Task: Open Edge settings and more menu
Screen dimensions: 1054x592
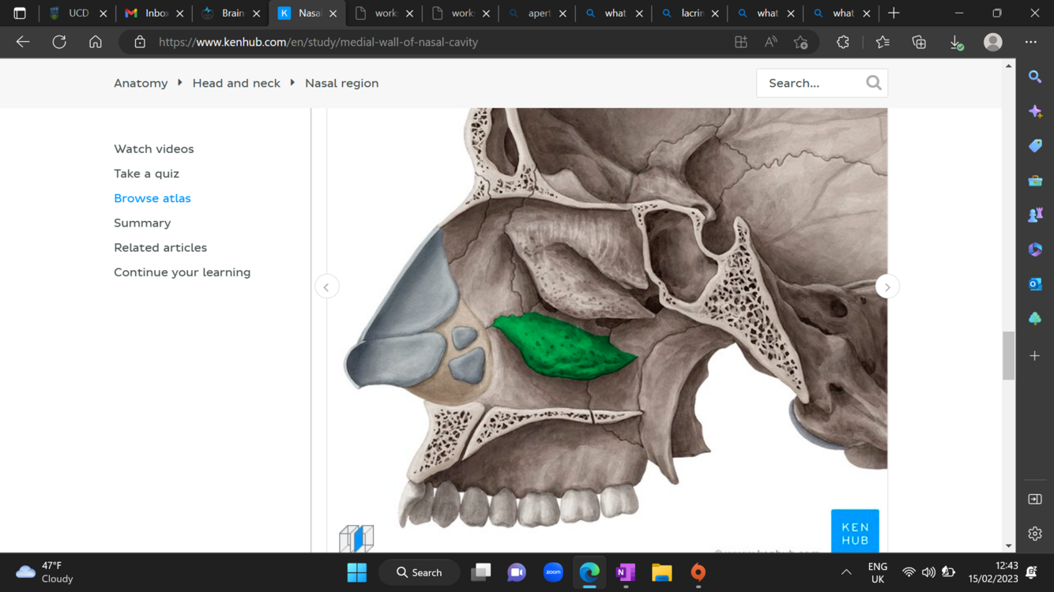Action: (1031, 42)
